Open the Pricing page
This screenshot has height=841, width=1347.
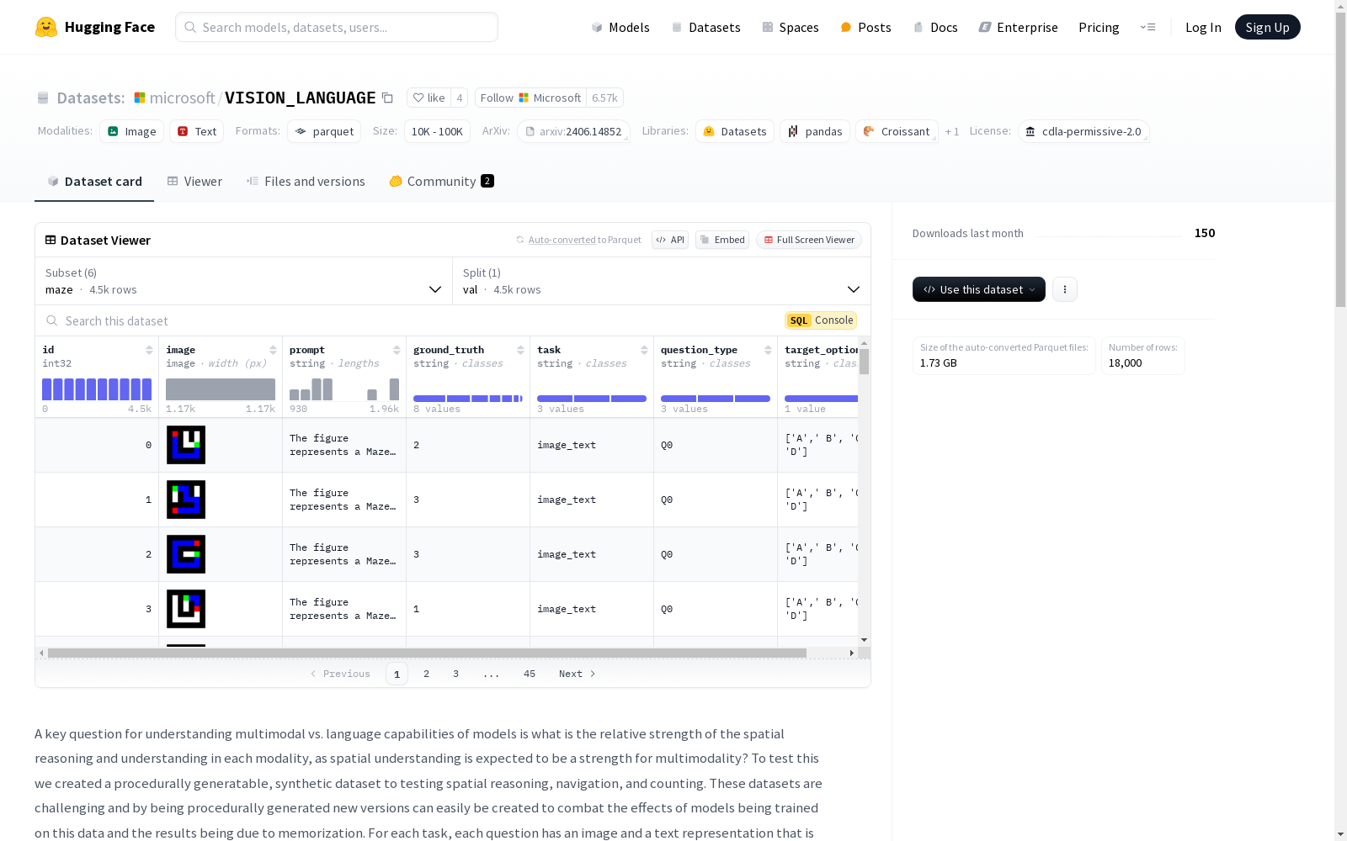pos(1099,27)
